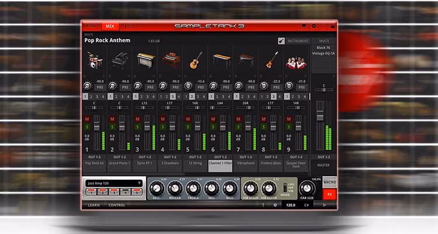Click the Pop Rock Anthem multi name
The height and width of the screenshot is (234, 438).
point(107,40)
